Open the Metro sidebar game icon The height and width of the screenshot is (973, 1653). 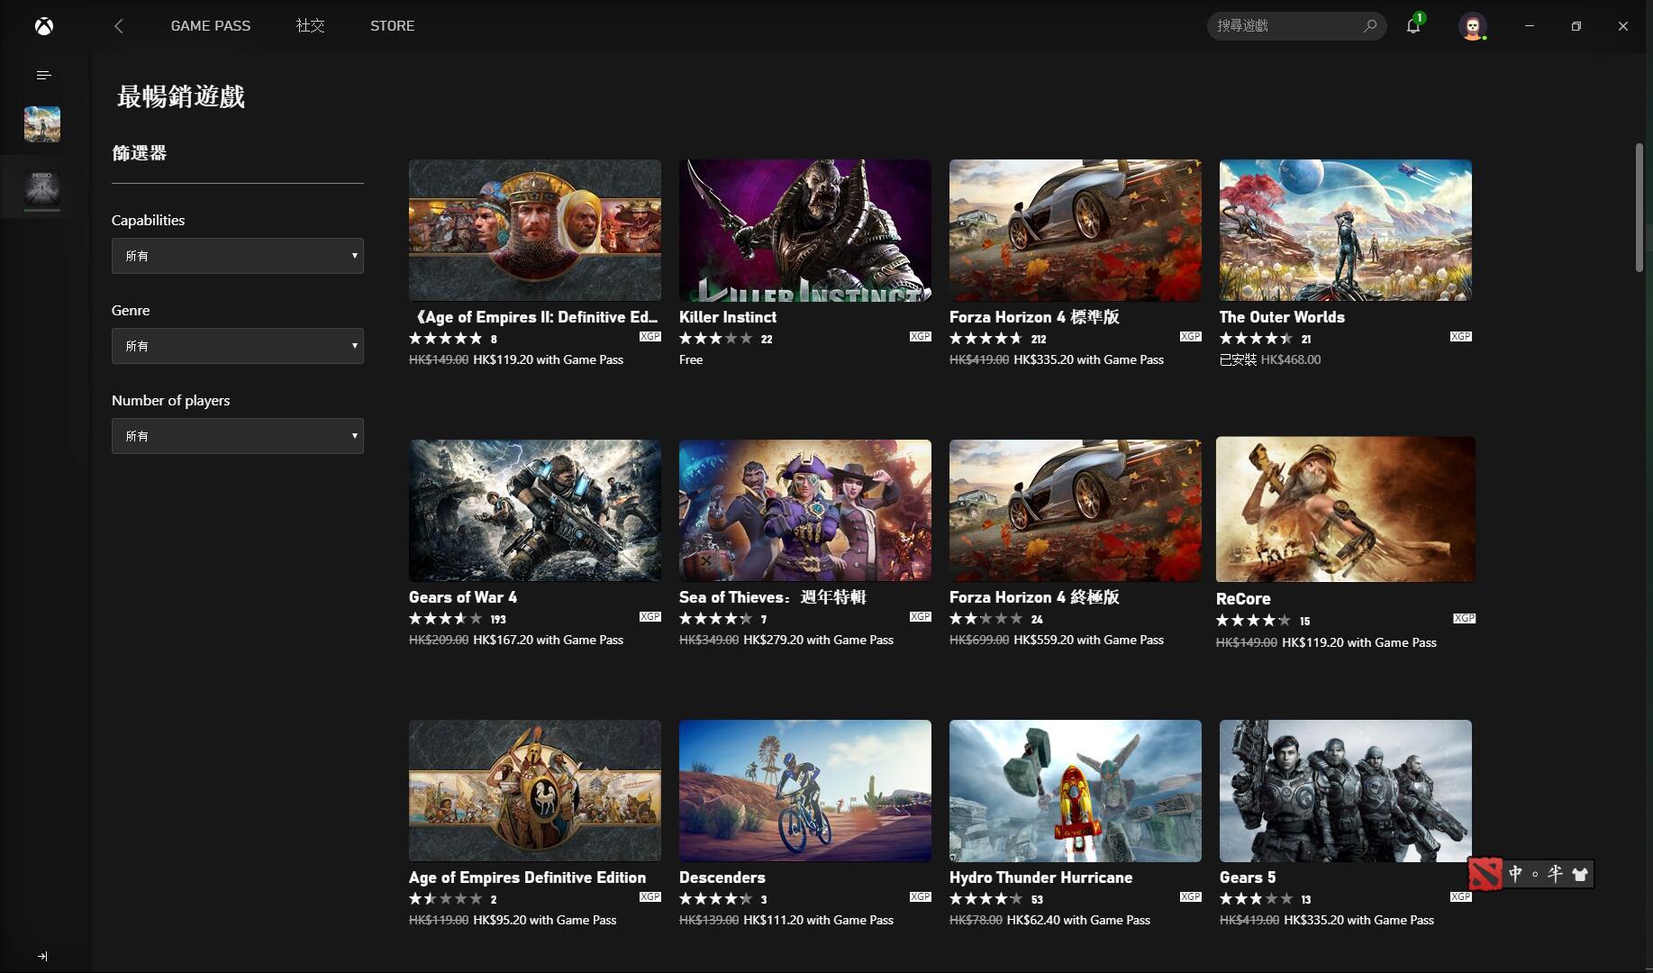pos(42,187)
